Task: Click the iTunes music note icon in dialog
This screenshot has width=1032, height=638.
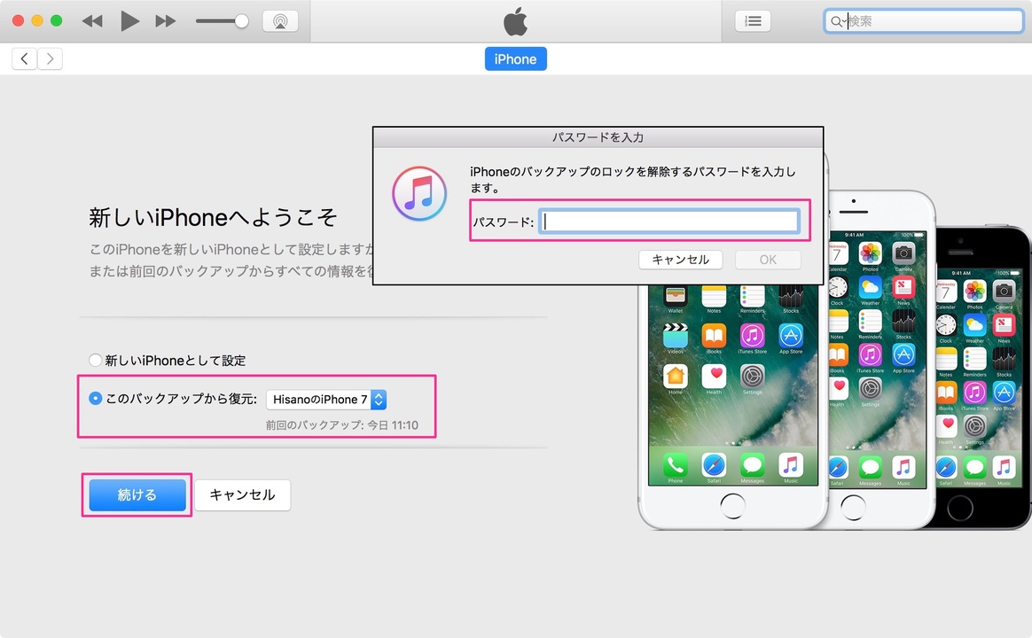Action: 419,193
